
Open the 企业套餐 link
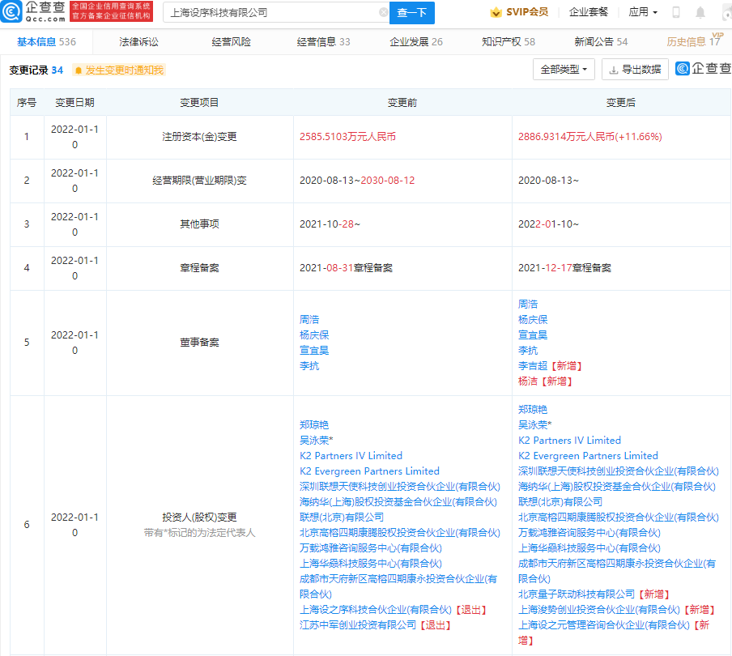[x=588, y=12]
